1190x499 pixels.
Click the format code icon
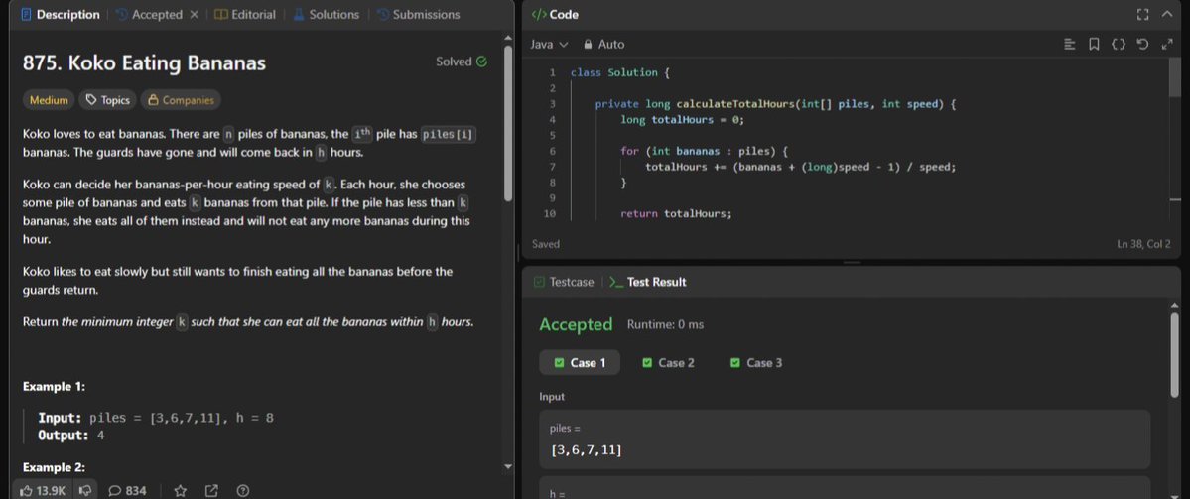click(1070, 44)
